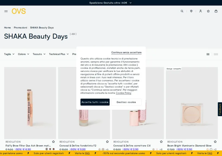The image size is (222, 156).
Task: Open Beam Bright illuminante Diamond Glow title
Action: [189, 145]
